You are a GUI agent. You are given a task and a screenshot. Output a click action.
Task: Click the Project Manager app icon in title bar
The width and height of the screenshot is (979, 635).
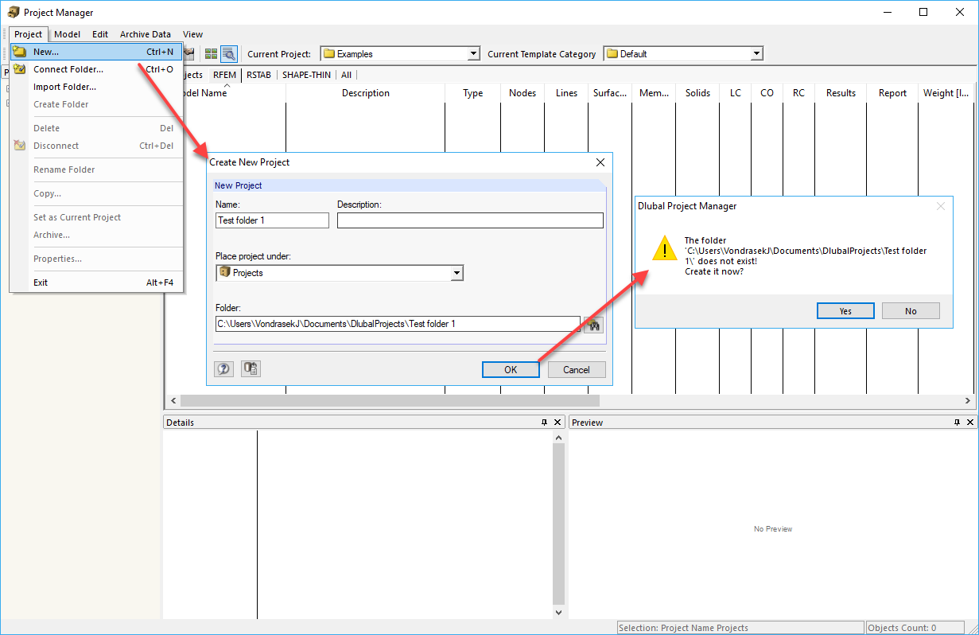14,12
